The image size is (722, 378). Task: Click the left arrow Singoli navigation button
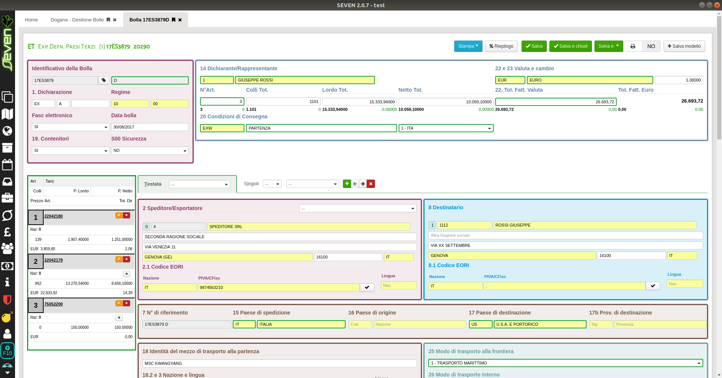355,184
